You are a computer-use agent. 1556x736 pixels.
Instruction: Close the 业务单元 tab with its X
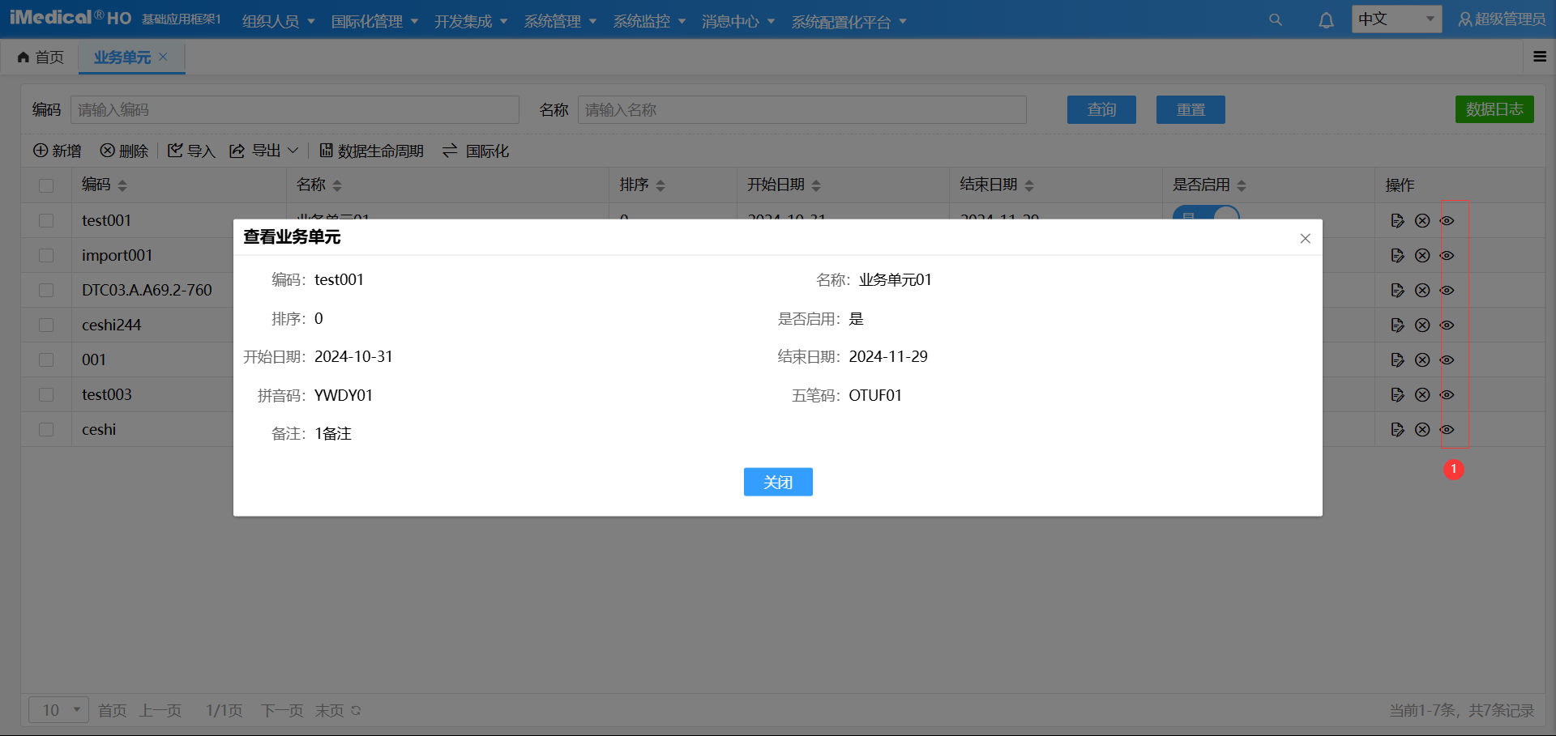pos(163,57)
